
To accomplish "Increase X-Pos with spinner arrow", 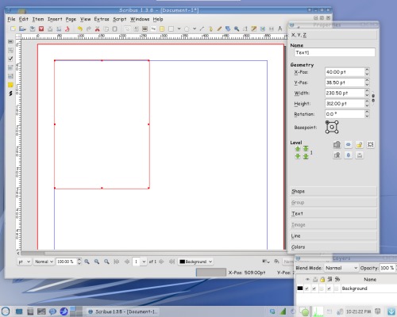I will [x=367, y=70].
